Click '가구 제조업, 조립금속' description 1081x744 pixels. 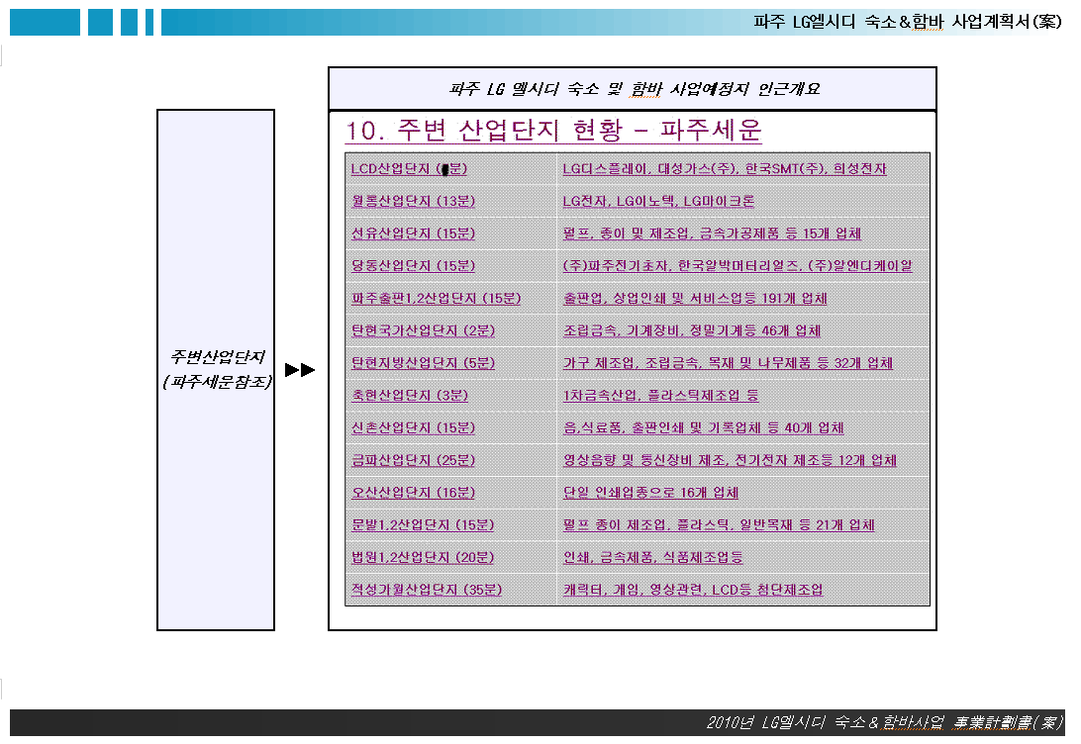[x=728, y=363]
